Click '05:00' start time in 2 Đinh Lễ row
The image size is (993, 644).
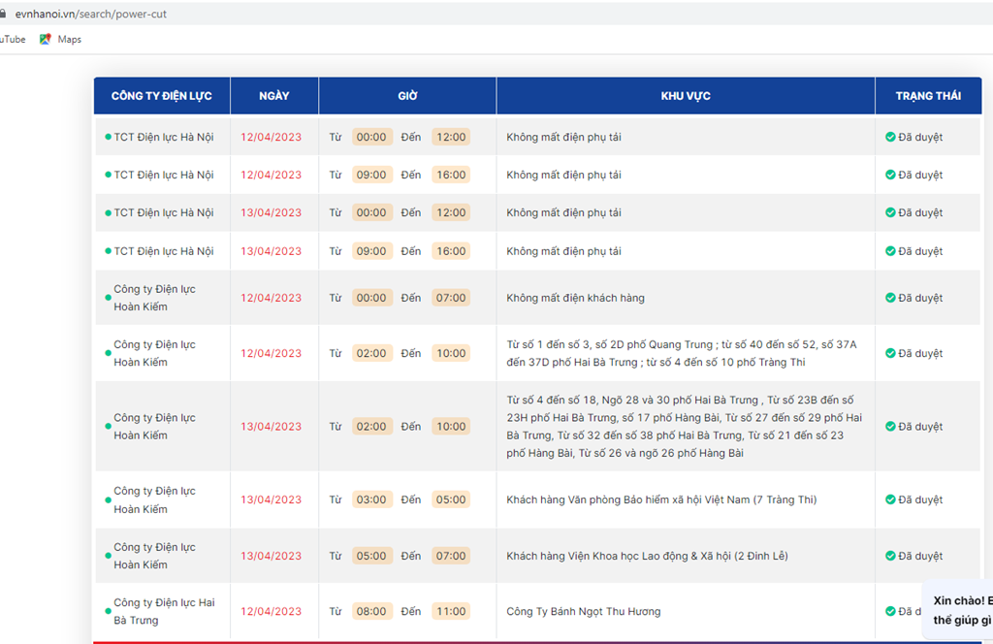click(x=371, y=556)
